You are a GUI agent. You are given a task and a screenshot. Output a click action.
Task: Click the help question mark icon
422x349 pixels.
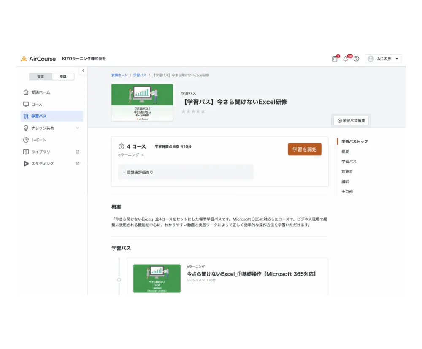[x=356, y=59]
